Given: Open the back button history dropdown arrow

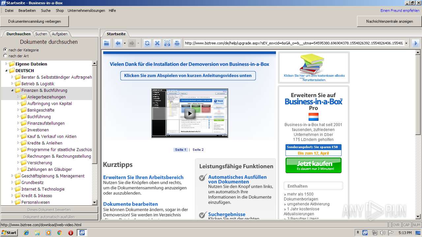Looking at the screenshot, I should tap(125, 43).
